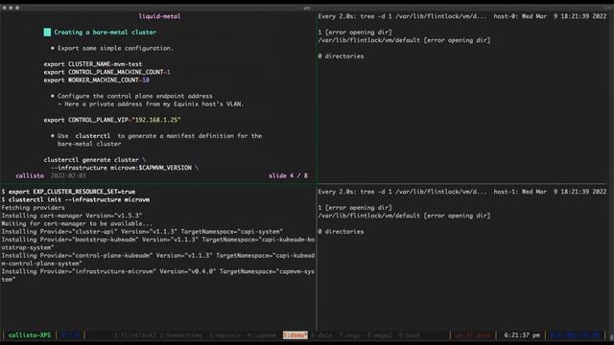Click the Installing Provider control-plane-kubeadm line
The width and height of the screenshot is (614, 345).
point(157,260)
